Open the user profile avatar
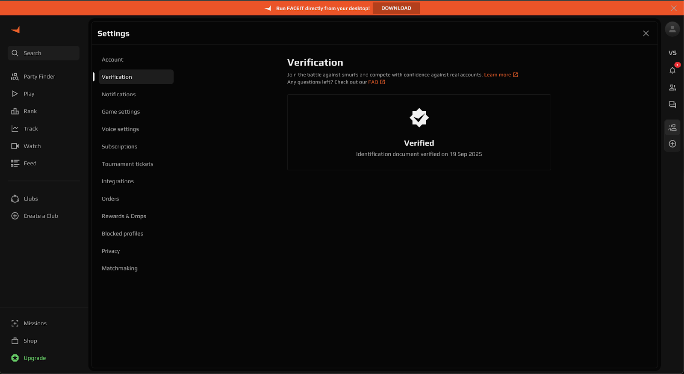 [x=672, y=29]
